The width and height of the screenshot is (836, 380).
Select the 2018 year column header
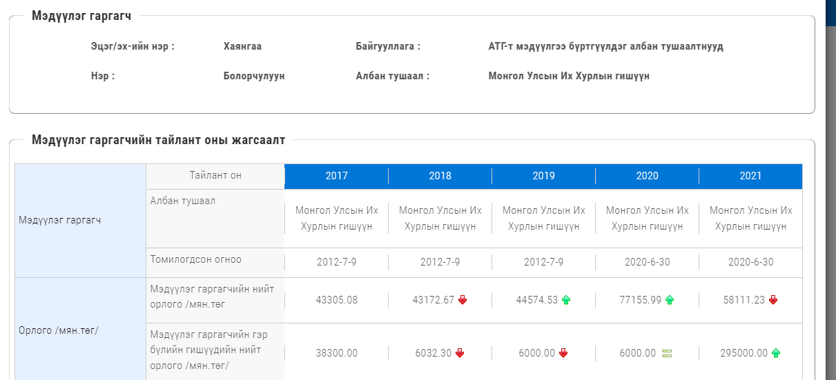pyautogui.click(x=440, y=176)
